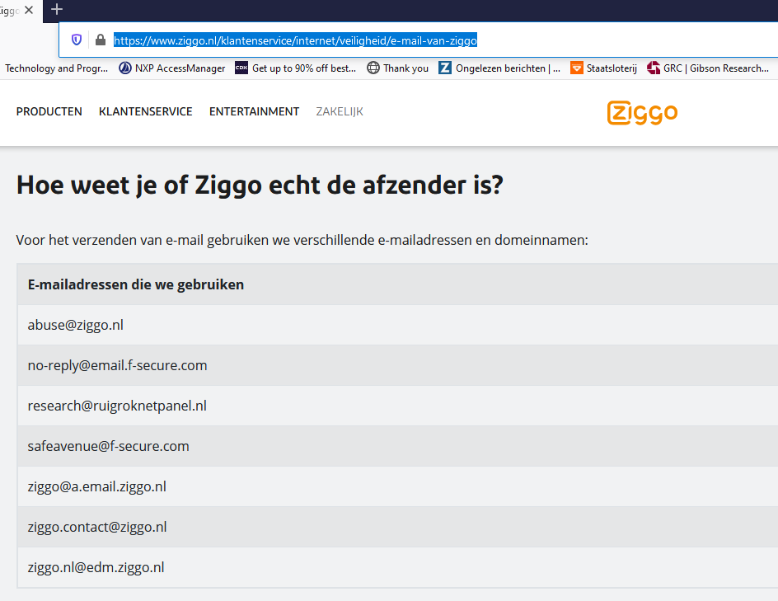Select research@ruigroknetpanel.nl row
This screenshot has width=778, height=601.
pyautogui.click(x=397, y=406)
